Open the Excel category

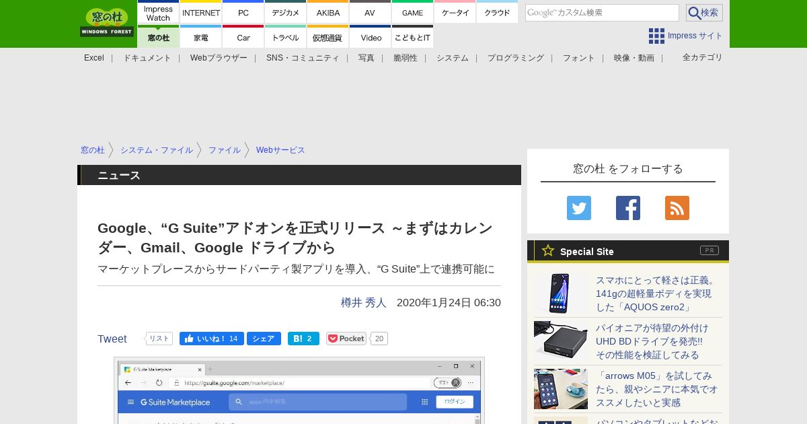click(x=94, y=58)
